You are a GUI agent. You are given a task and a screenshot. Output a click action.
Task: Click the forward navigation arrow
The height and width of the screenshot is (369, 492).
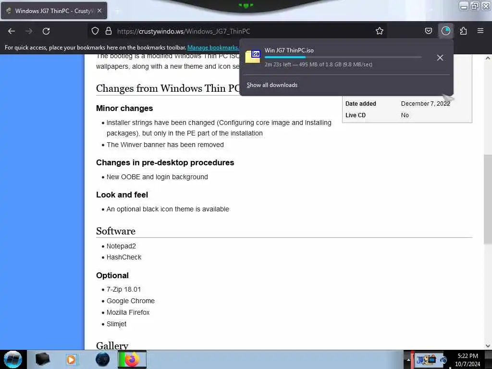coord(29,31)
